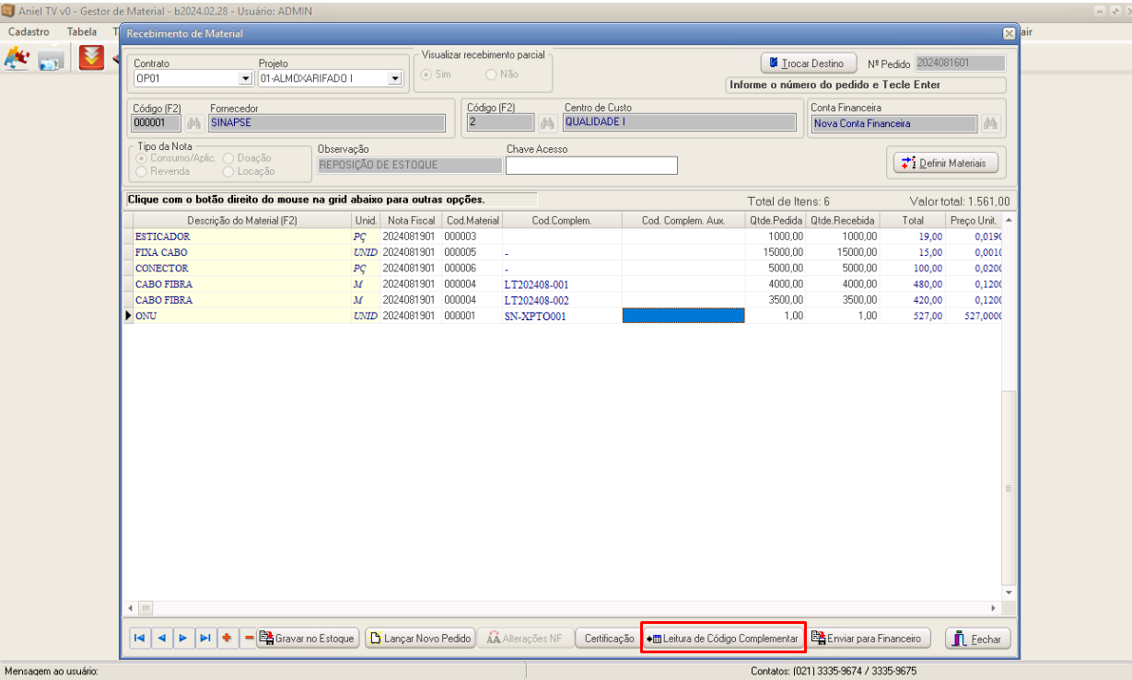Click the red double-arrow toolbar icon
The image size is (1132, 680).
[91, 59]
